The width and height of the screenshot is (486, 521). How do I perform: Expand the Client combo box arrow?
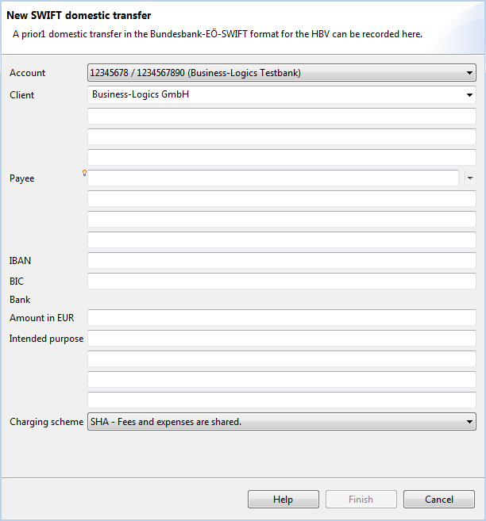click(x=469, y=95)
